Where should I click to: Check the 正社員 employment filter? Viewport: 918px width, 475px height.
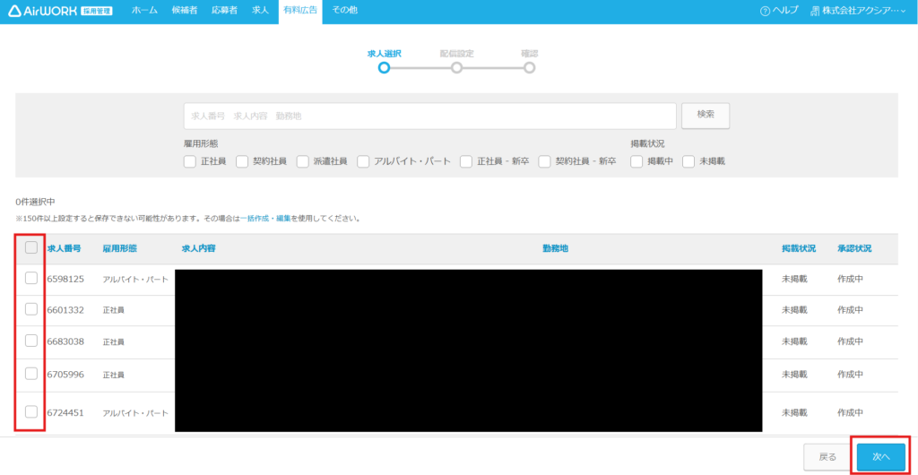tap(189, 162)
